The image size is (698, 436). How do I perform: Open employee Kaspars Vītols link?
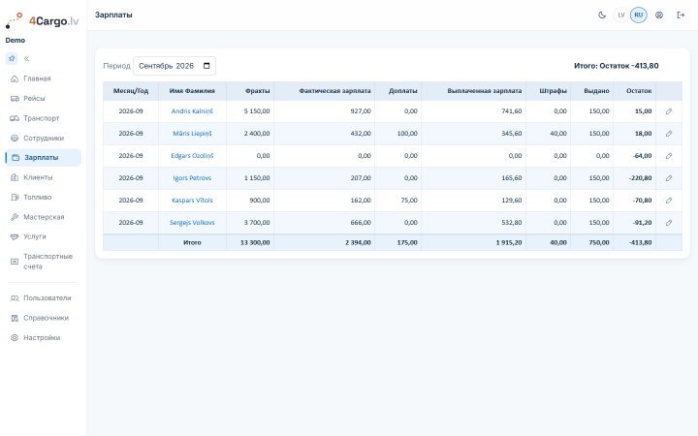(x=192, y=201)
